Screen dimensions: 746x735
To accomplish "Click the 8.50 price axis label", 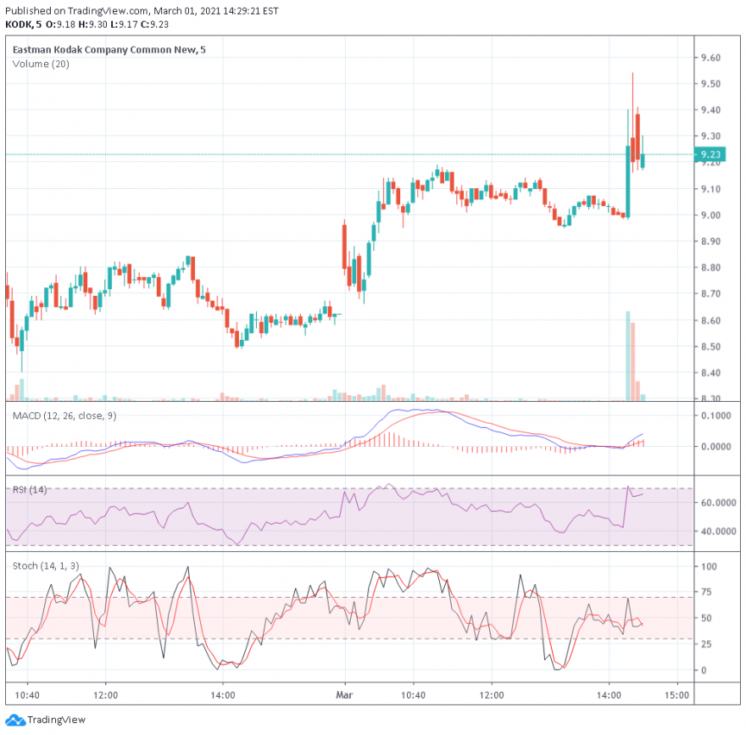I will pos(710,347).
